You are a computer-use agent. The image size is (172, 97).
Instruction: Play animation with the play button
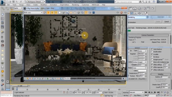pyautogui.click(x=152, y=92)
